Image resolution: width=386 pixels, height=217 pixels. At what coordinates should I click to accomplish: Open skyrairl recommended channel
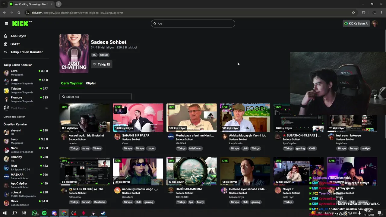coord(26,132)
